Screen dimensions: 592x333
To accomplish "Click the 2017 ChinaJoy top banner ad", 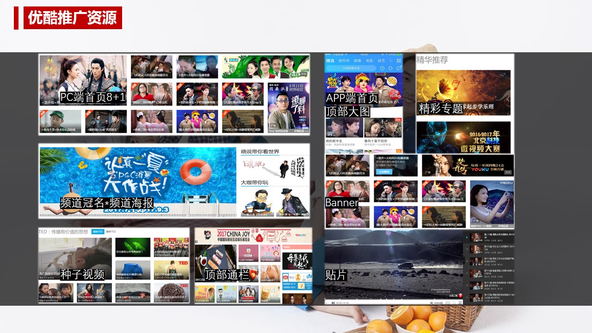I will point(253,235).
